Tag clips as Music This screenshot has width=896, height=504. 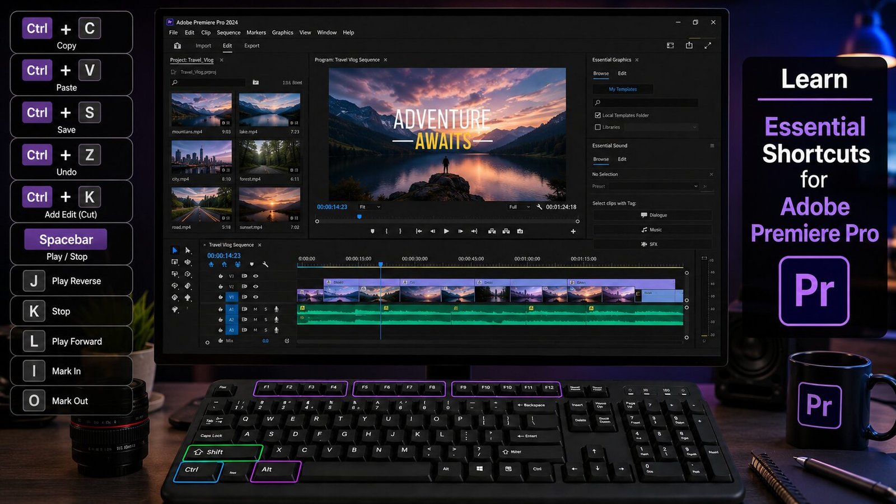pos(653,230)
